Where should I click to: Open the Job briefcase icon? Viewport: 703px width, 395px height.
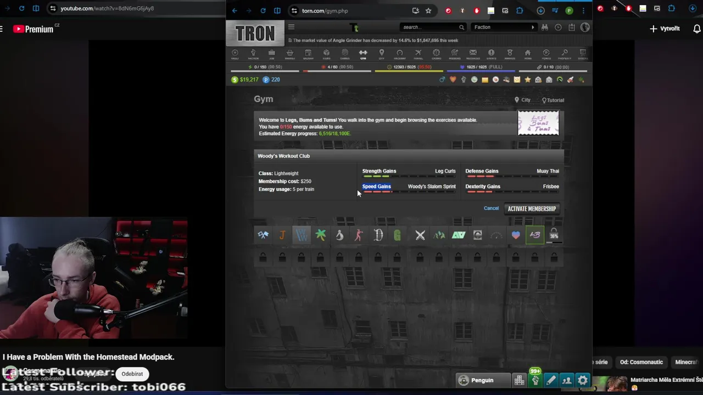tap(271, 54)
